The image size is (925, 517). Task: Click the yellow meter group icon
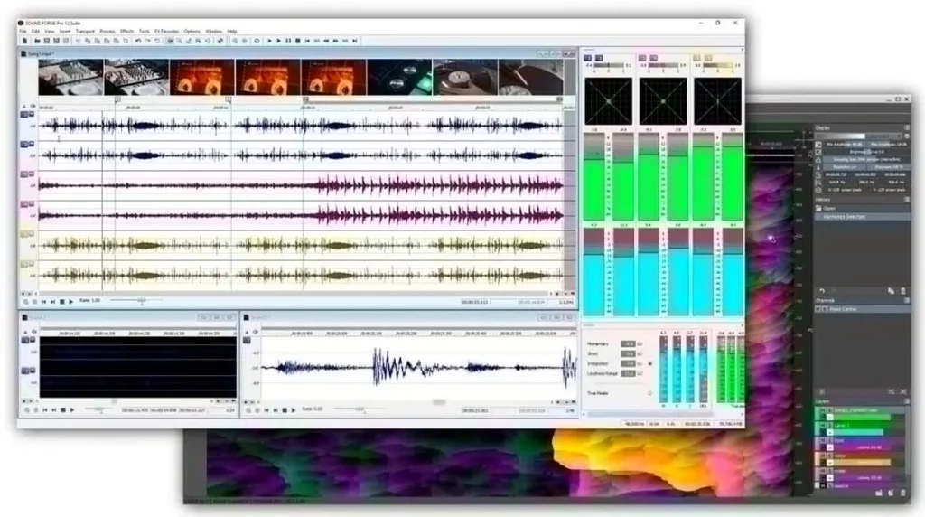[x=696, y=58]
